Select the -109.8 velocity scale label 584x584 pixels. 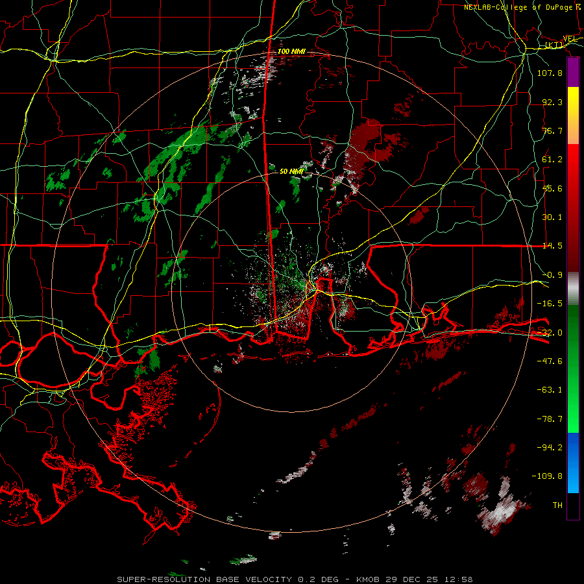tap(547, 476)
